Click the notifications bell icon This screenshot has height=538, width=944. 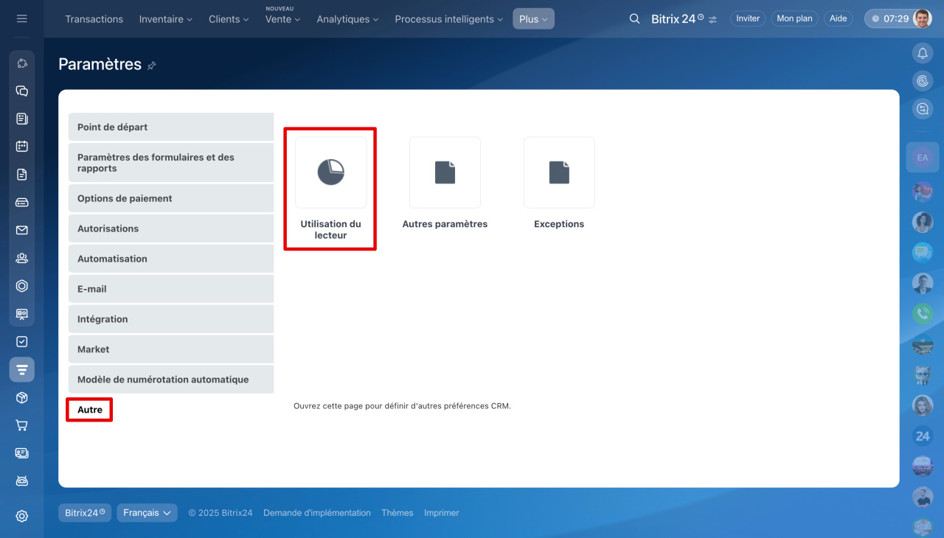click(922, 53)
